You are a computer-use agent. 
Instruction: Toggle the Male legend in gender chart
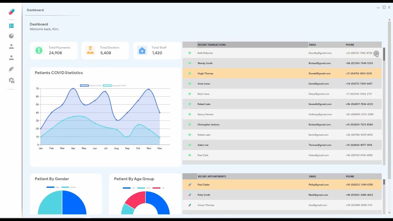click(x=53, y=187)
